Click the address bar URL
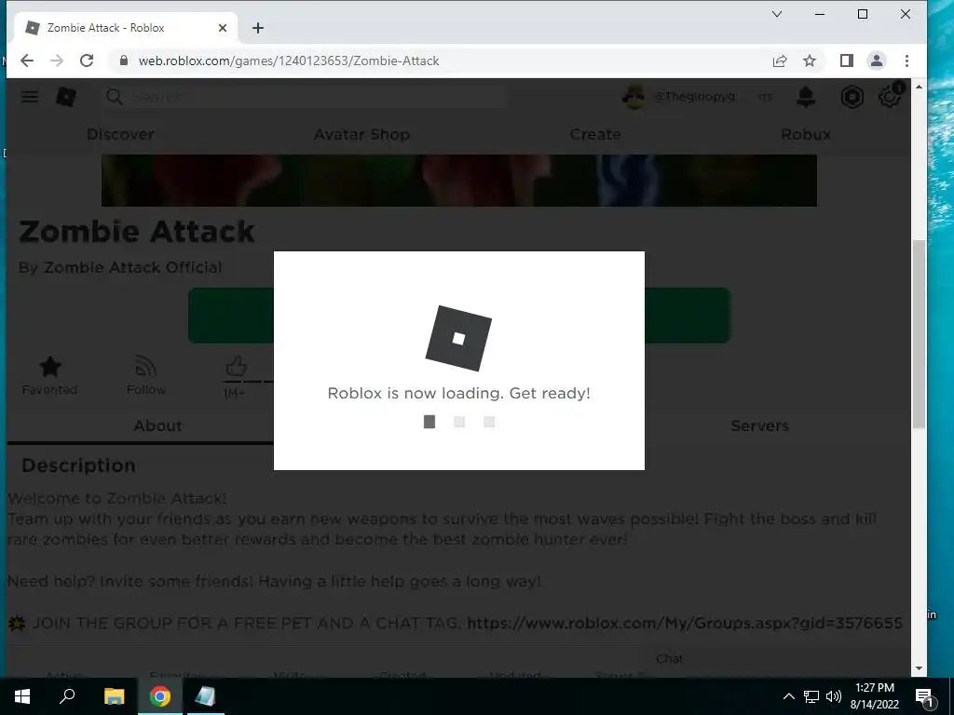954x715 pixels. (x=289, y=61)
